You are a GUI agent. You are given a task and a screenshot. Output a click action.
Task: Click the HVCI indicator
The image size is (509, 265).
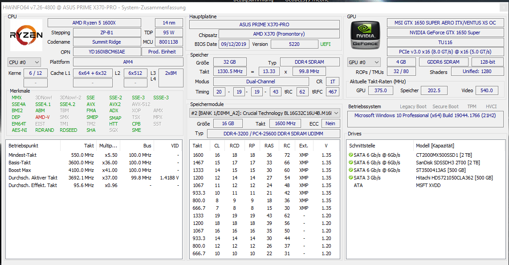point(491,106)
